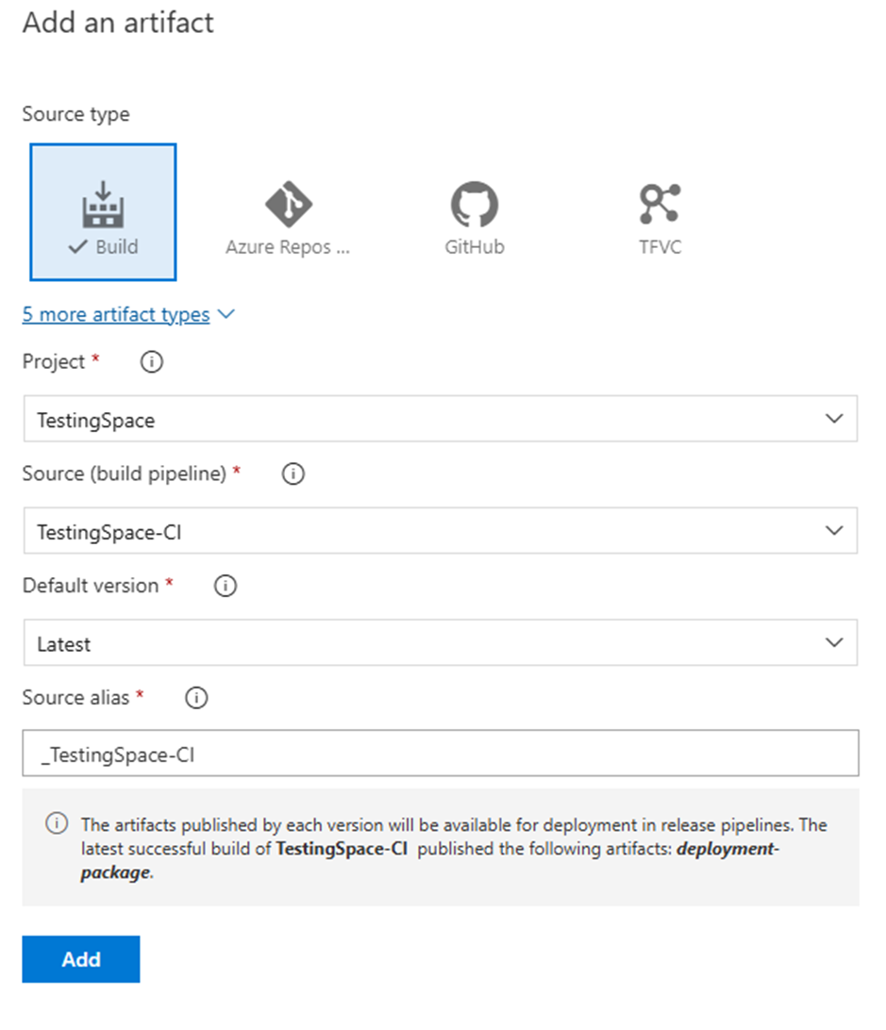Click the info icon next to Project

151,362
